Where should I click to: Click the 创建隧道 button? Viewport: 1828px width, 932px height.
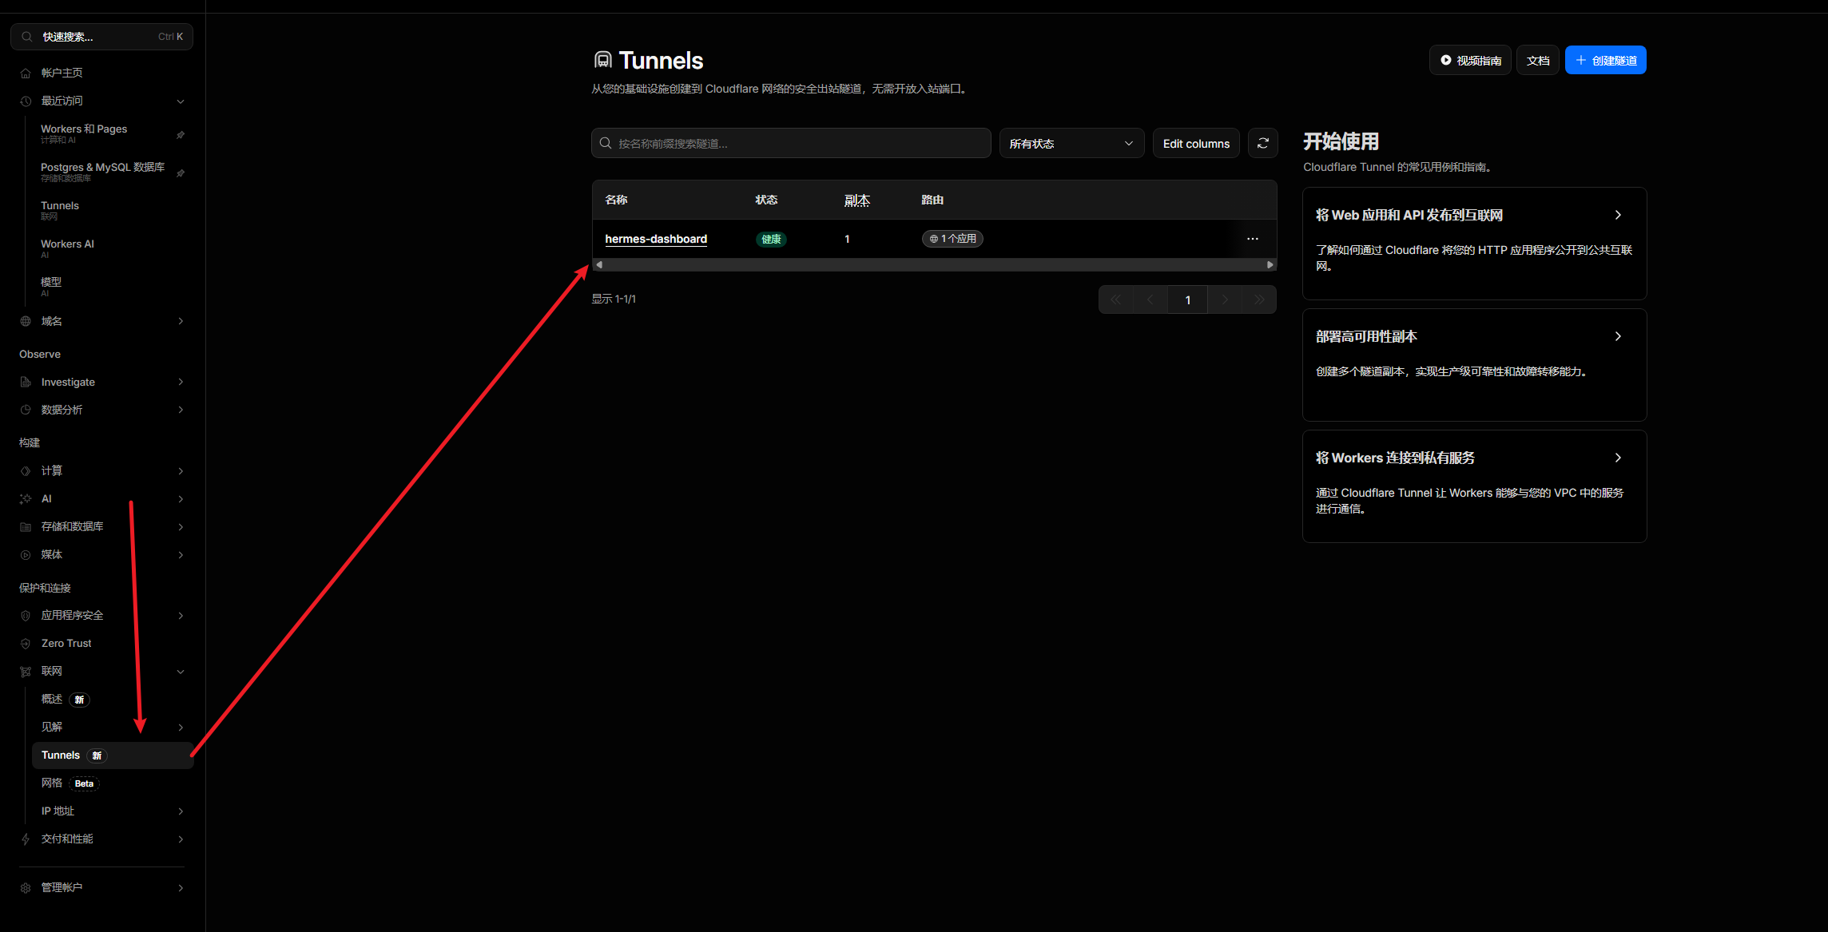point(1605,60)
